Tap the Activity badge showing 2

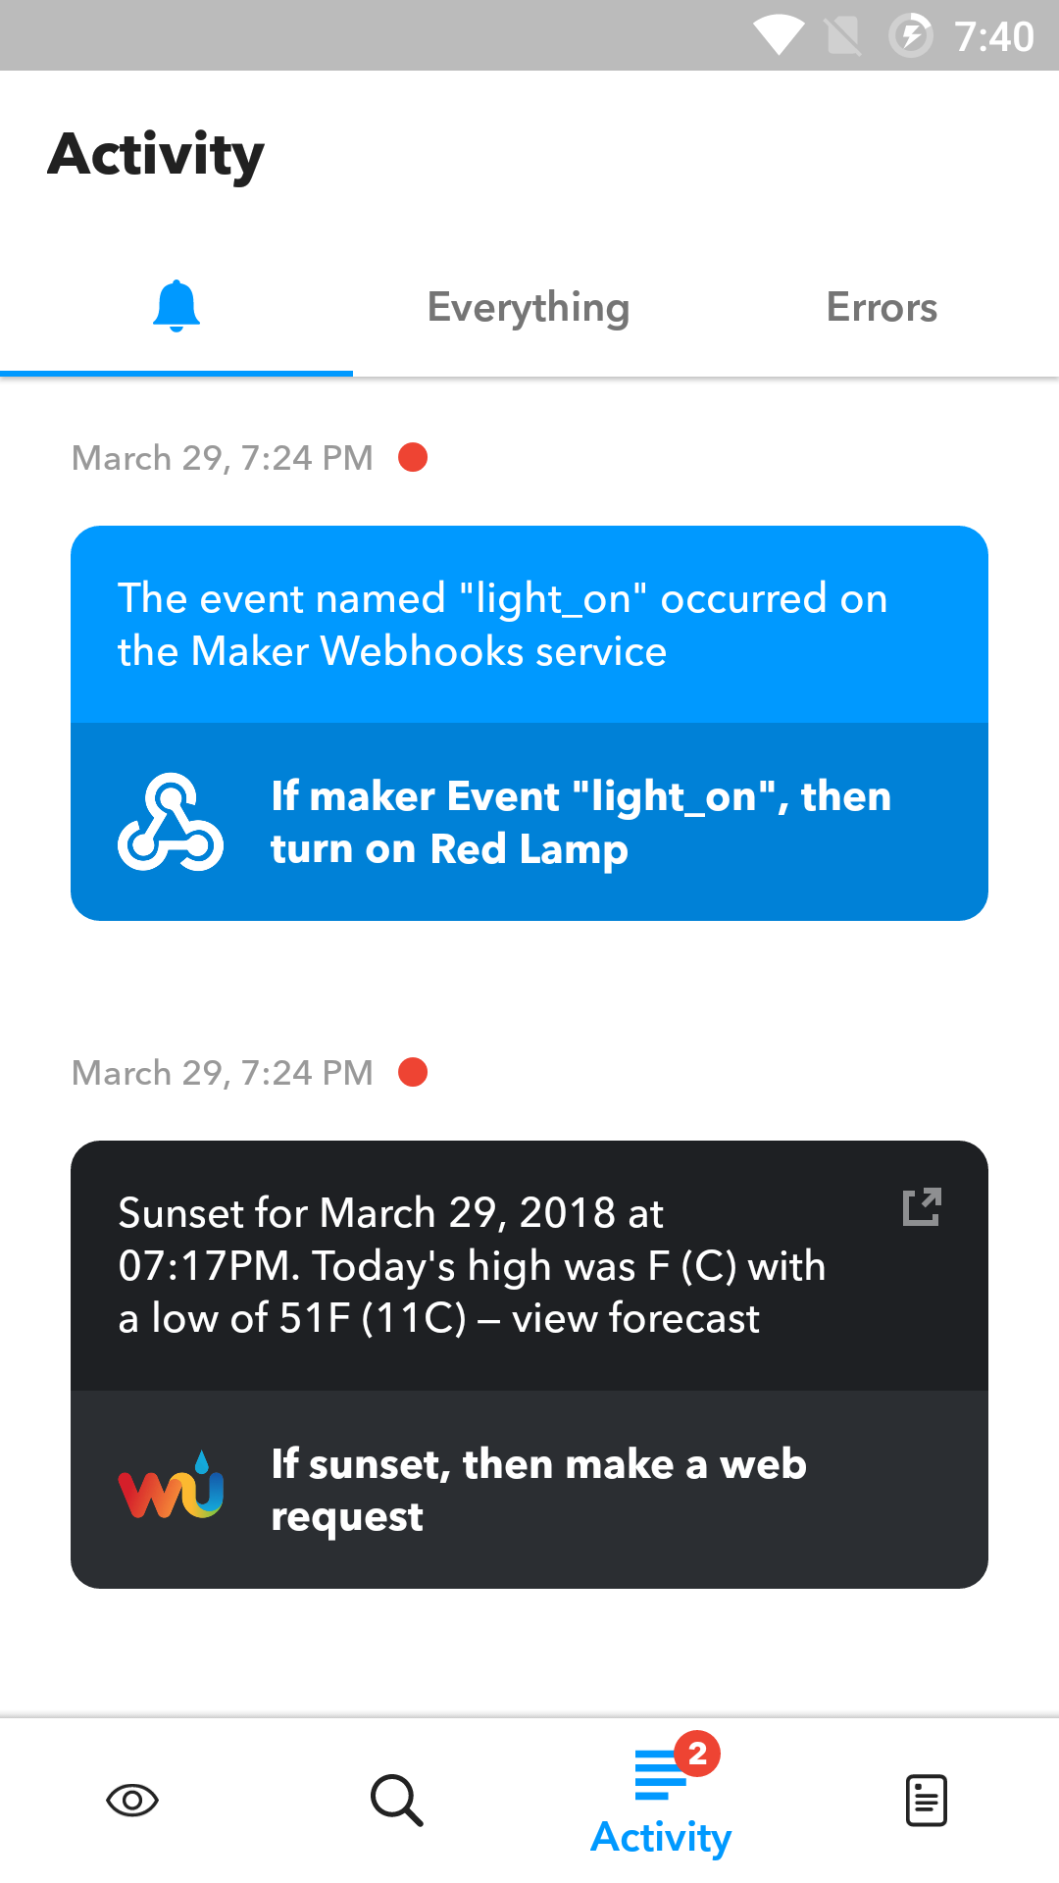click(697, 1754)
